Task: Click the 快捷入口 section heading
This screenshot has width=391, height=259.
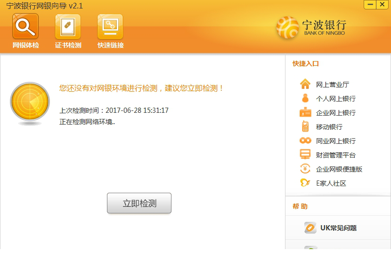Action: [x=306, y=64]
